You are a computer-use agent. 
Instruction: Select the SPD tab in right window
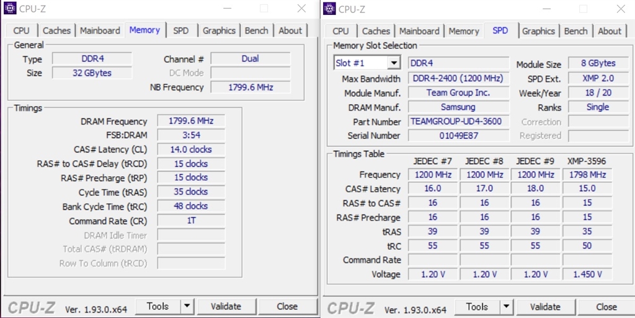coord(500,30)
